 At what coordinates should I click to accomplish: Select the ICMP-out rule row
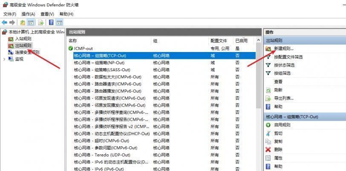[x=162, y=48]
